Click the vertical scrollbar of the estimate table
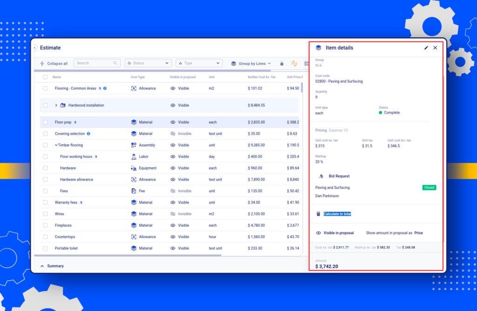The image size is (477, 311). 302,88
